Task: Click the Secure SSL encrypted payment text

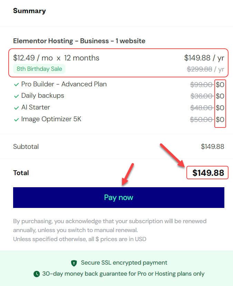Action: pos(124,263)
